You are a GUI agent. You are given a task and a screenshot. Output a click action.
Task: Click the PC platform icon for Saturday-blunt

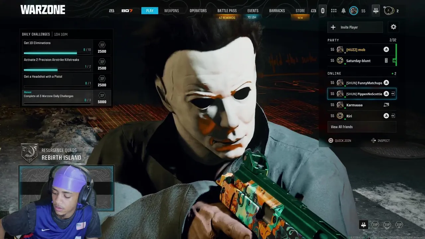pyautogui.click(x=386, y=61)
